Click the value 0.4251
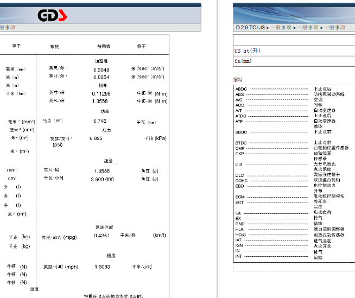The height and width of the screenshot is (298, 355). pos(102,236)
